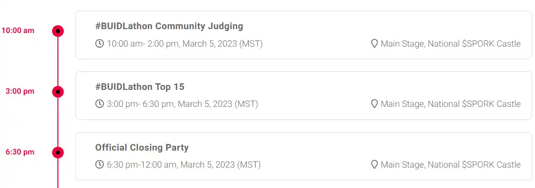535x188 pixels.
Task: Click 3:00 pm- 6:30 pm schedule text
Action: [x=183, y=104]
